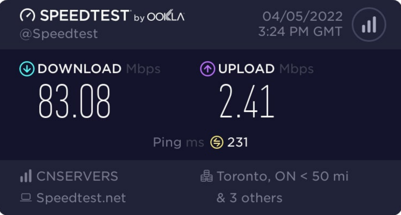Viewport: 401px width, 215px height.
Task: Click the purple upload arrow icon
Action: 208,69
